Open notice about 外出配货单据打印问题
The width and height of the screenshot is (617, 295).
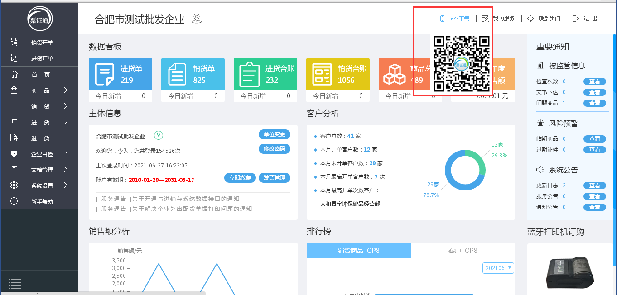coord(174,209)
